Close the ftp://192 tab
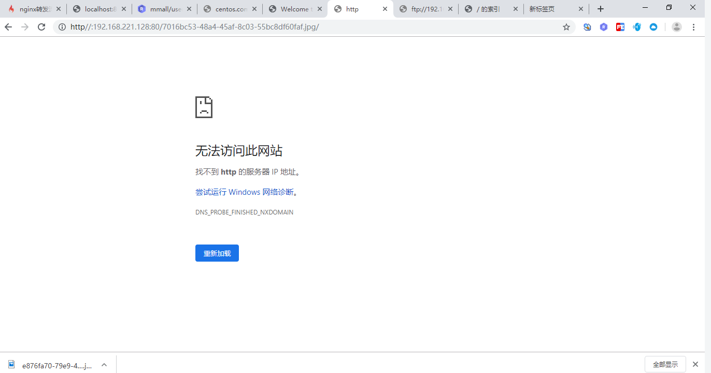Viewport: 711px width, 373px height. 450,9
